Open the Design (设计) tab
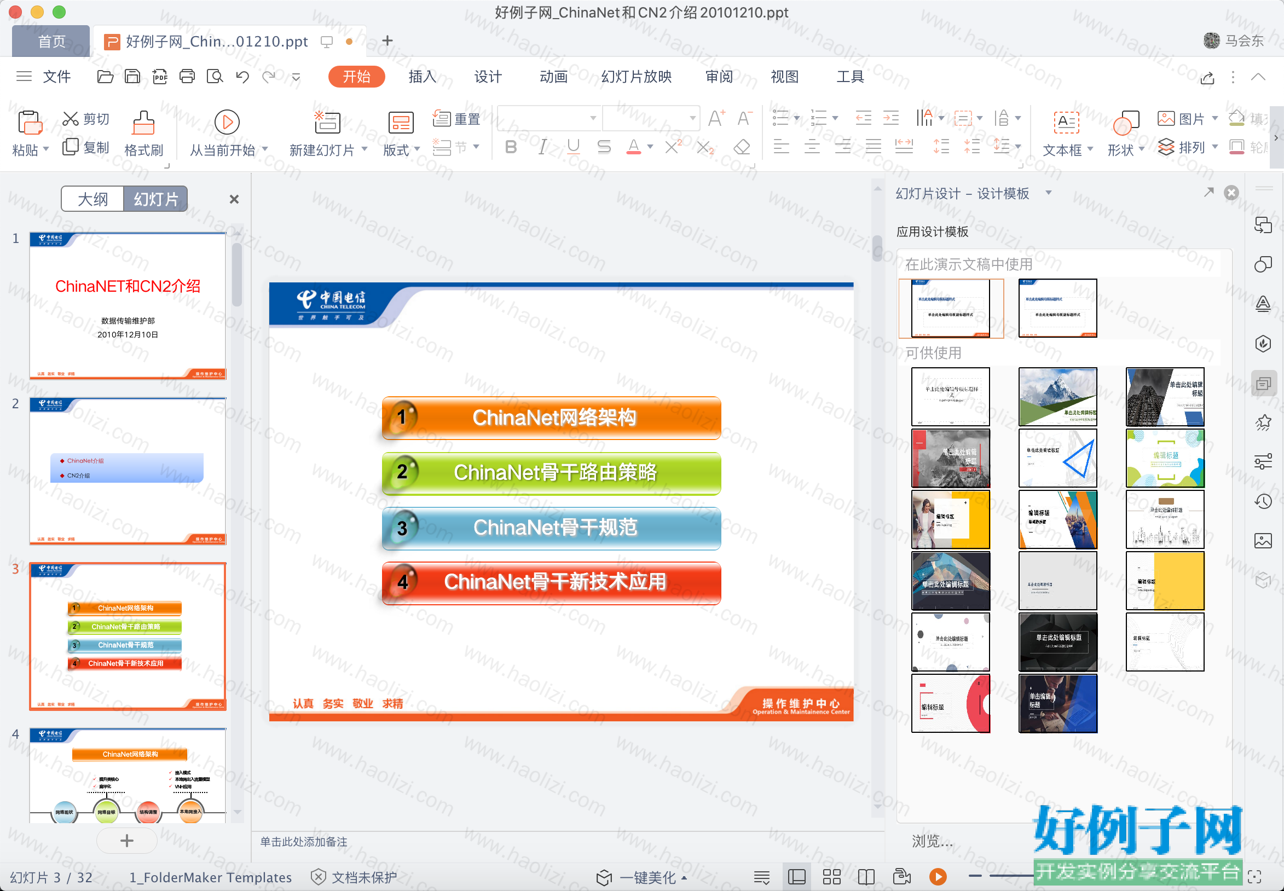Image resolution: width=1284 pixels, height=891 pixels. click(488, 77)
